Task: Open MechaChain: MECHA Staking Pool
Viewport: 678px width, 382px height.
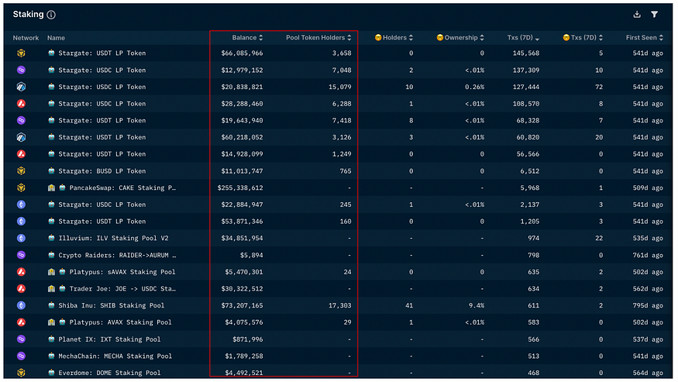Action: (115, 356)
